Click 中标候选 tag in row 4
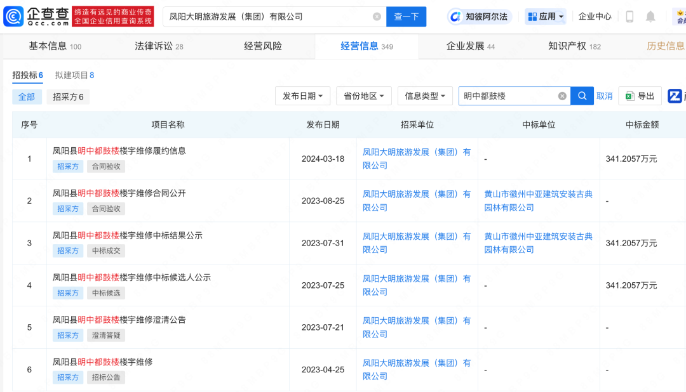 tap(106, 293)
